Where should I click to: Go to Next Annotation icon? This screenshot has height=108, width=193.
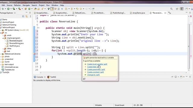66,9
